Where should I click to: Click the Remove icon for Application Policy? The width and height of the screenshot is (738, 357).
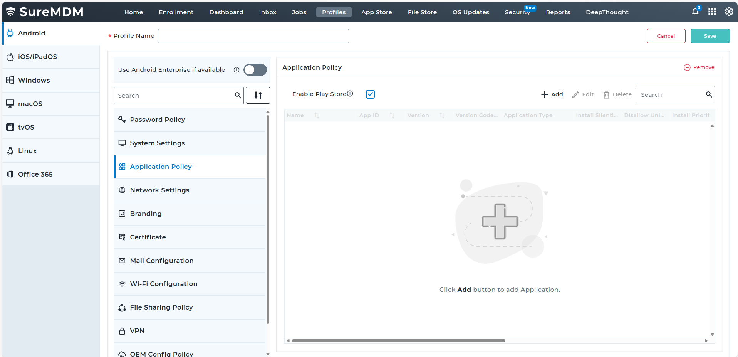(x=687, y=67)
